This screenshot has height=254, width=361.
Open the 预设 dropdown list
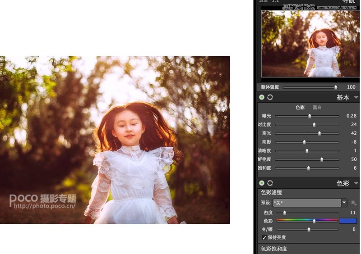pos(344,203)
